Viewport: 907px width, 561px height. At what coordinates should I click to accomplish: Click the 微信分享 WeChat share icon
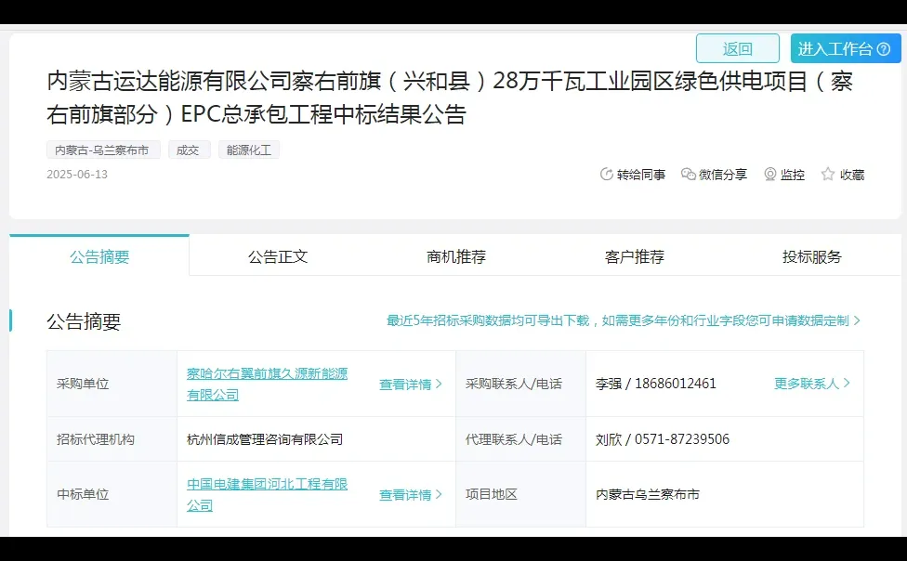pos(688,174)
